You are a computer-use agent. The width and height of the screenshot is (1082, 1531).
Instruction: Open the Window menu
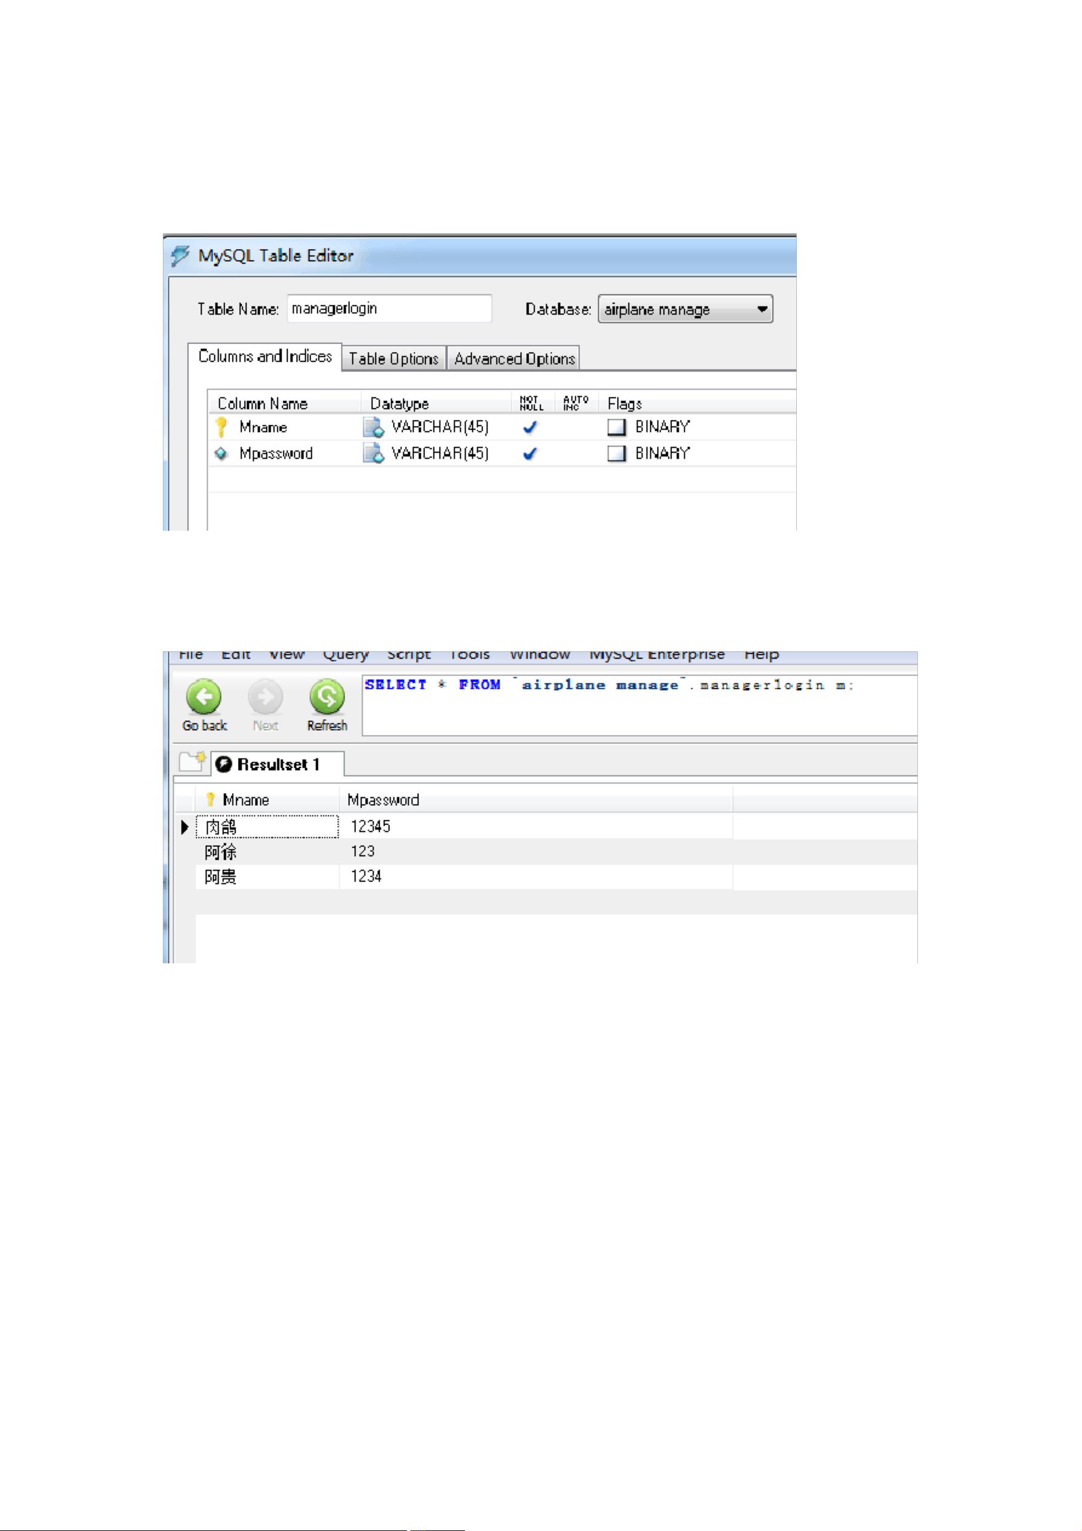click(x=539, y=656)
